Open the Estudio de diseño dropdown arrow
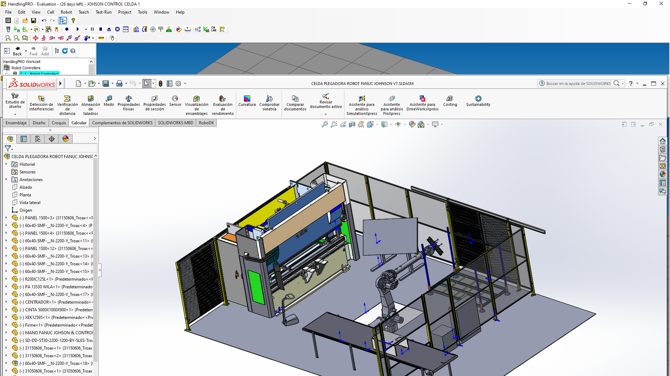 [x=15, y=114]
